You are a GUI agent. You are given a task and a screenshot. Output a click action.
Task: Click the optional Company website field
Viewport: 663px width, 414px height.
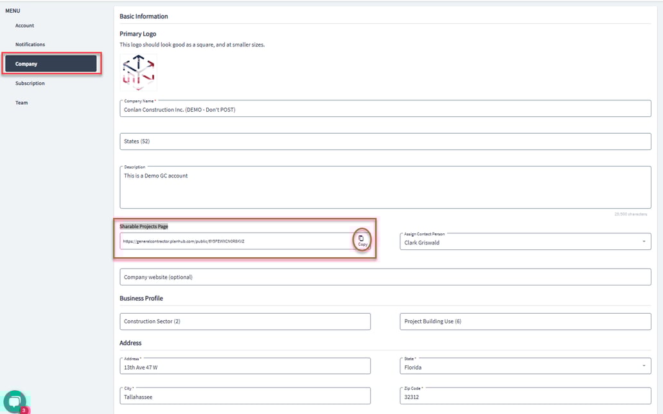[385, 276]
